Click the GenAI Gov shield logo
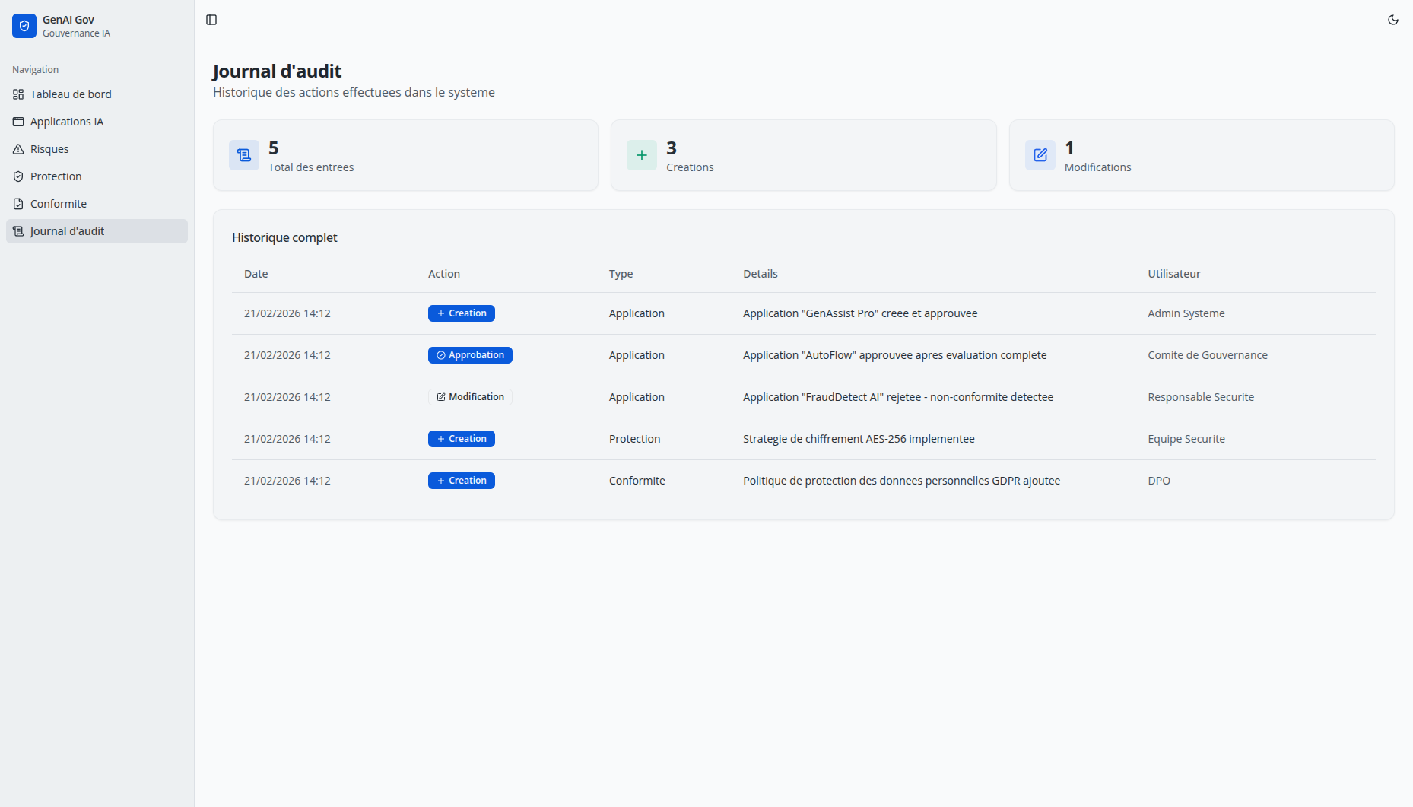Image resolution: width=1413 pixels, height=807 pixels. click(24, 26)
